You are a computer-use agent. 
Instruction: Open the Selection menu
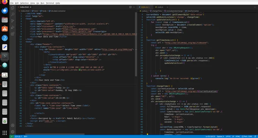[x=24, y=3]
